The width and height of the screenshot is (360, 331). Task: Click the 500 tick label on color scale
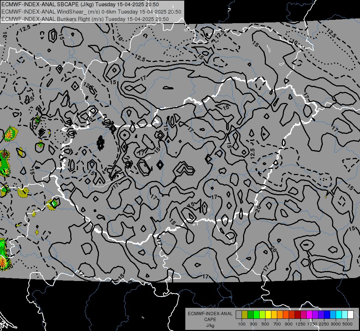(x=265, y=324)
